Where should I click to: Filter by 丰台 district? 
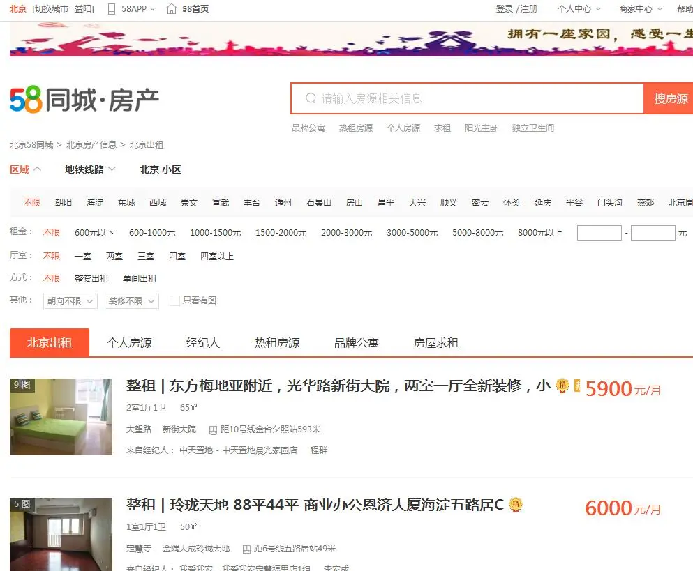tap(252, 203)
